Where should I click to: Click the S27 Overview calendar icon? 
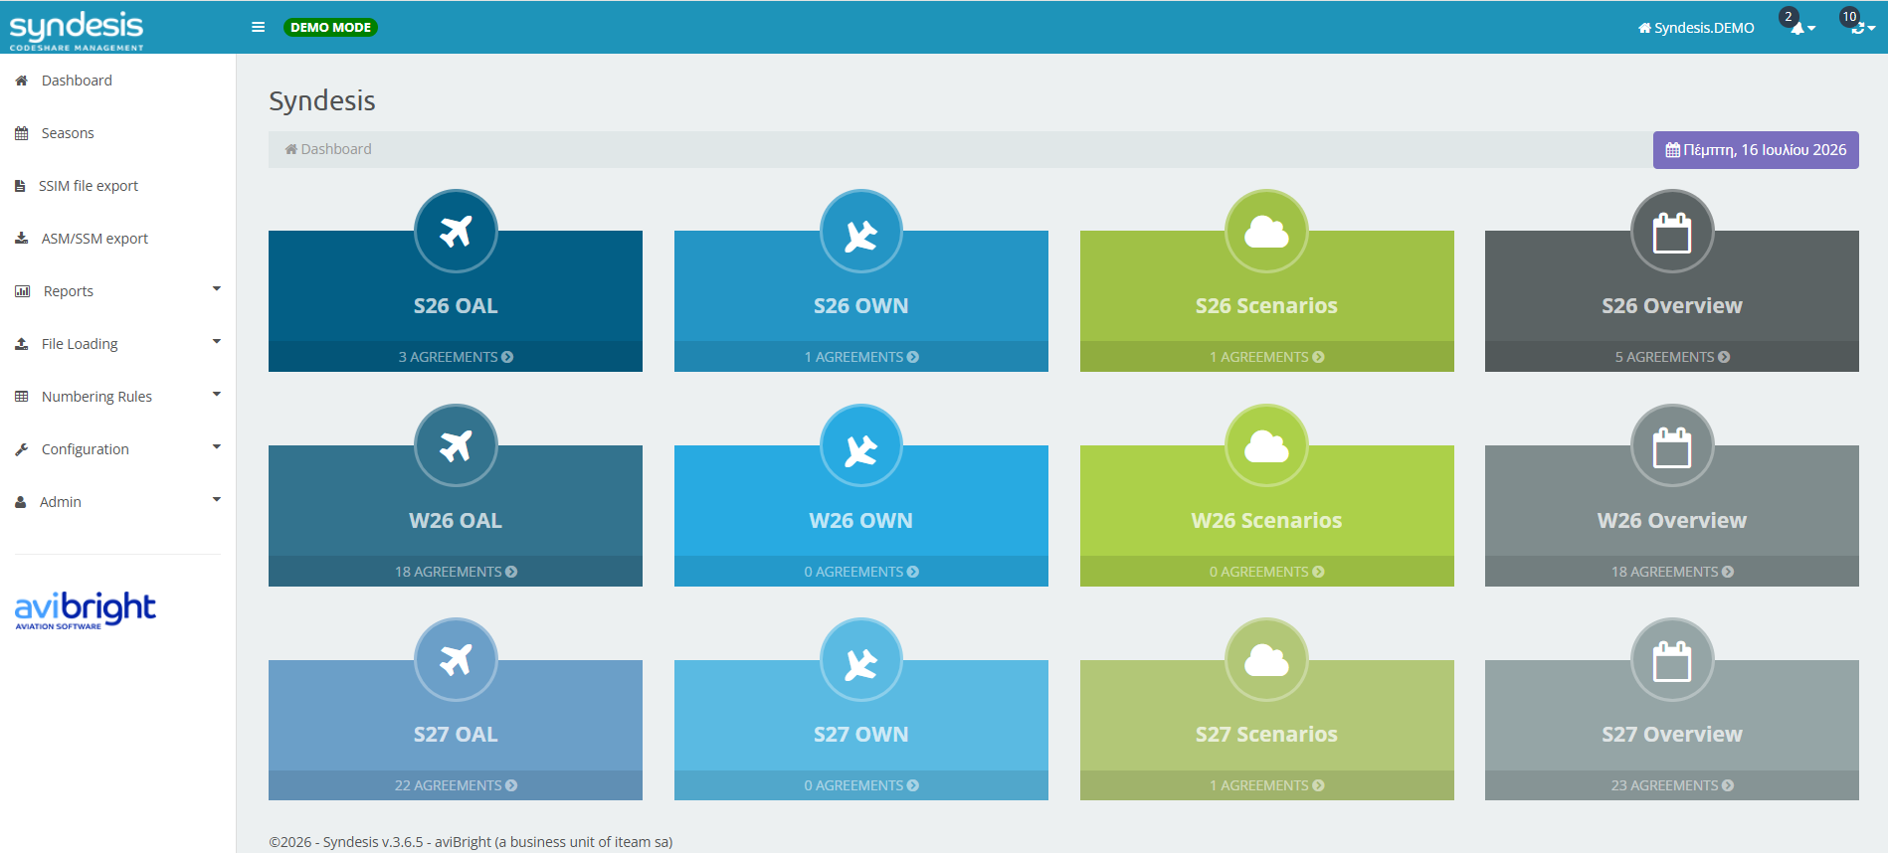(x=1672, y=660)
